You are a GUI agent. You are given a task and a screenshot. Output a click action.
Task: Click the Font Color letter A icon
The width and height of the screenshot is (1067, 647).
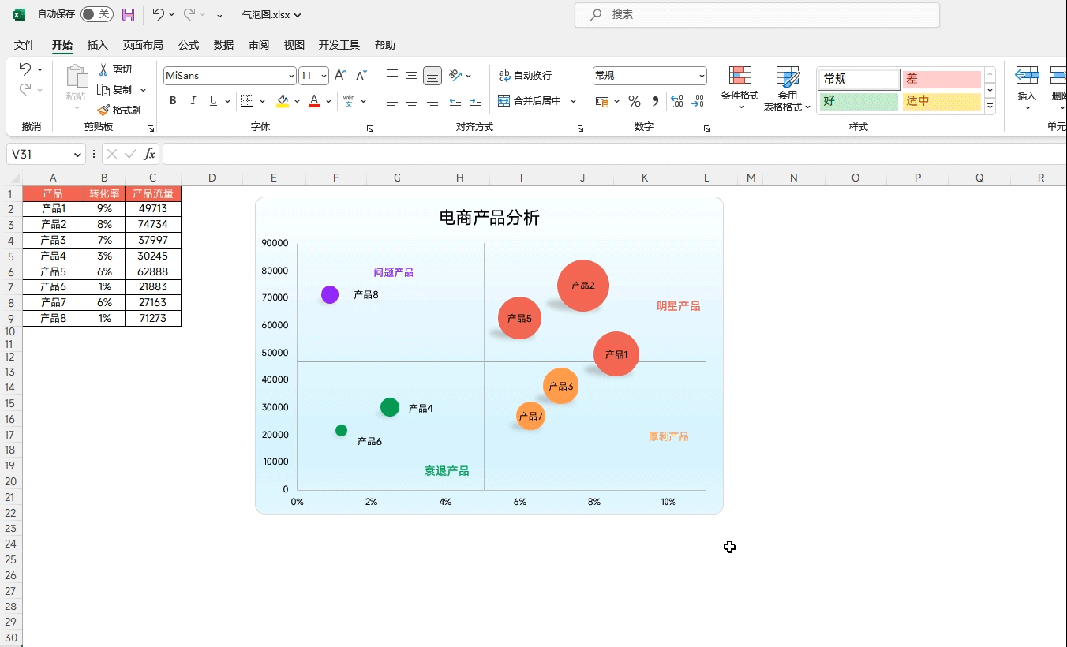tap(314, 101)
